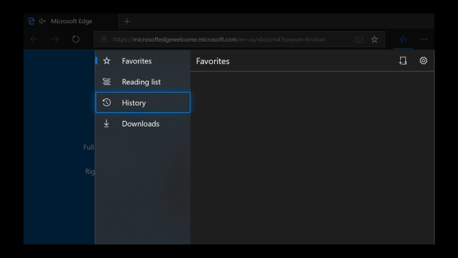458x258 pixels.
Task: Click the browser Forward arrow
Action: tap(55, 39)
